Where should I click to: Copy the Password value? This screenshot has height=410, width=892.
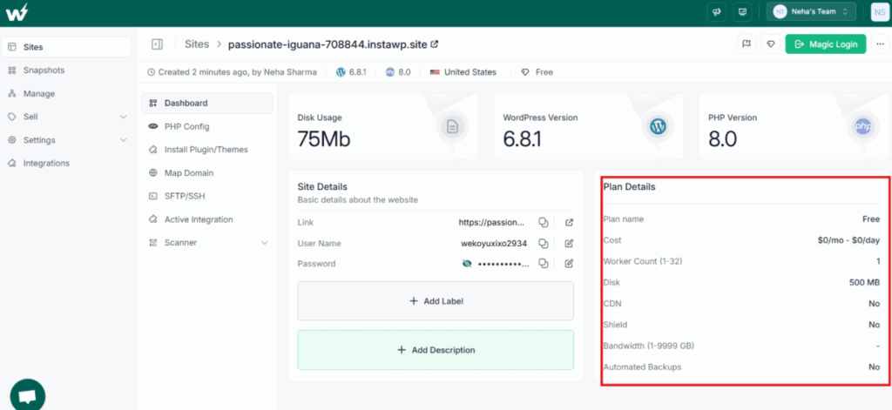click(x=544, y=263)
